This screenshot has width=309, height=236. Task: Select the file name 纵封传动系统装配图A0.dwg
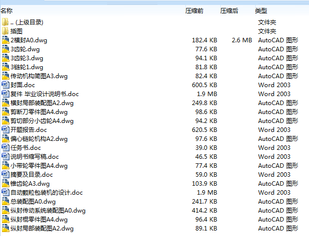pos(48,211)
